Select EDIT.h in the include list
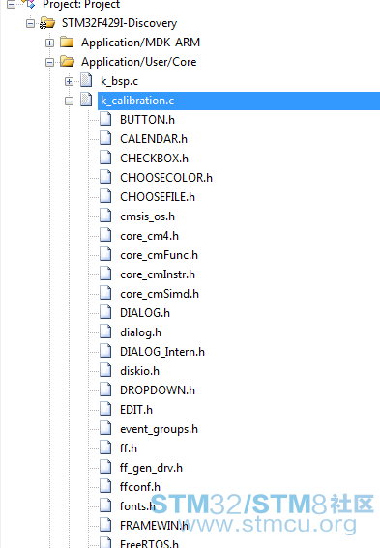380x548 pixels. coord(136,410)
